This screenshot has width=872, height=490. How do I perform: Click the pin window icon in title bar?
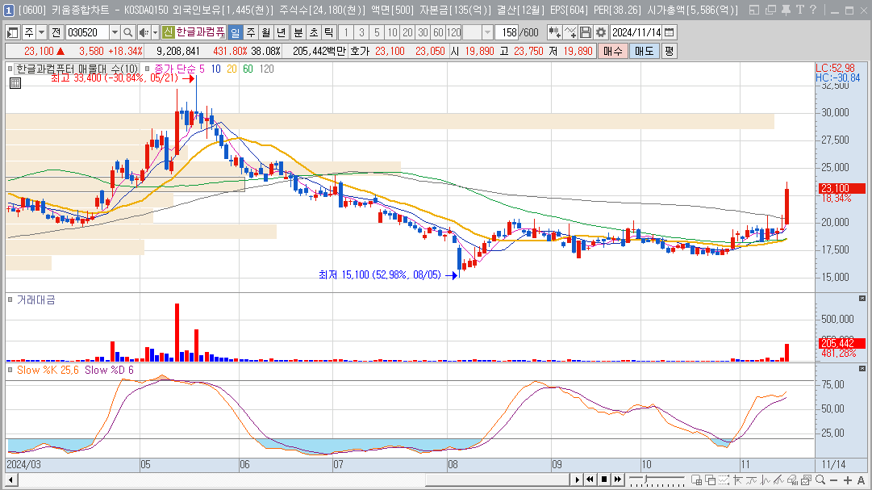click(786, 10)
